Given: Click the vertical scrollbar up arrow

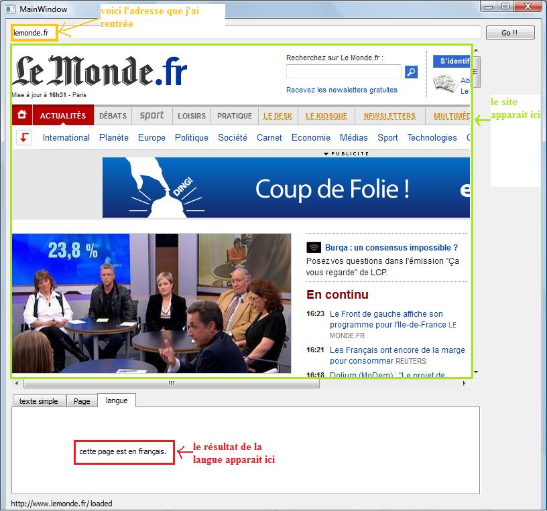Looking at the screenshot, I should [x=476, y=50].
